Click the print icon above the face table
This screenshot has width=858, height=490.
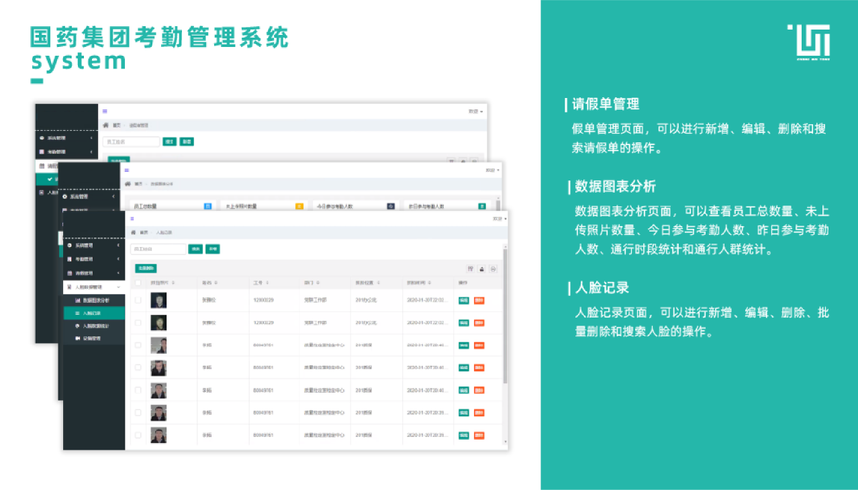(493, 268)
